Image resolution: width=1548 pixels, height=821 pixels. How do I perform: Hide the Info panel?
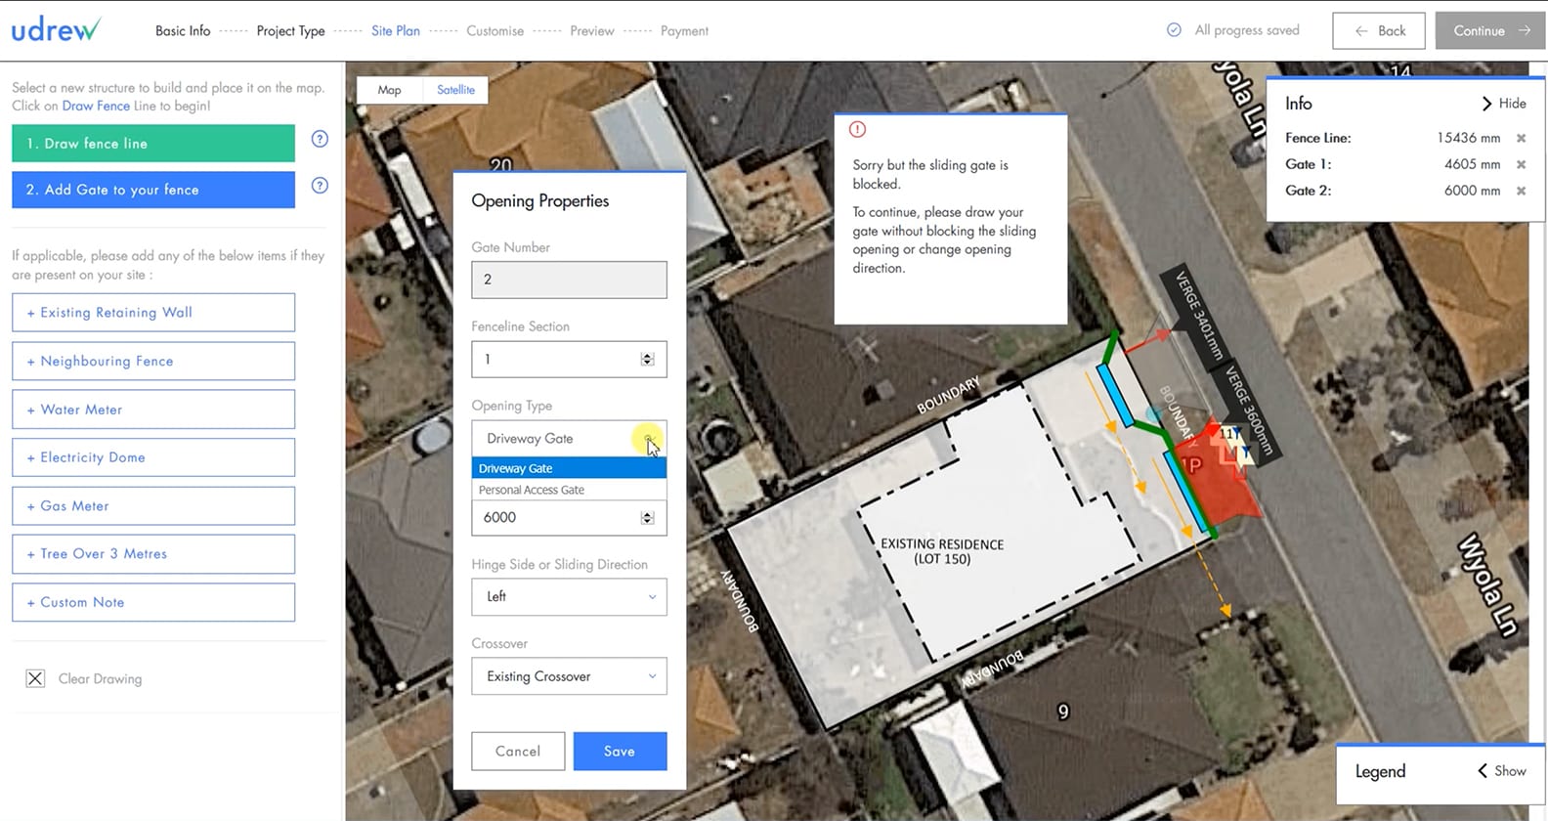pos(1503,104)
